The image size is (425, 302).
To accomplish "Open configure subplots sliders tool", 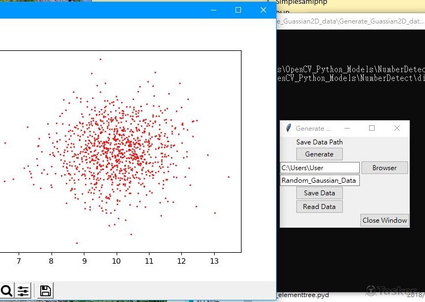I will coord(24,291).
